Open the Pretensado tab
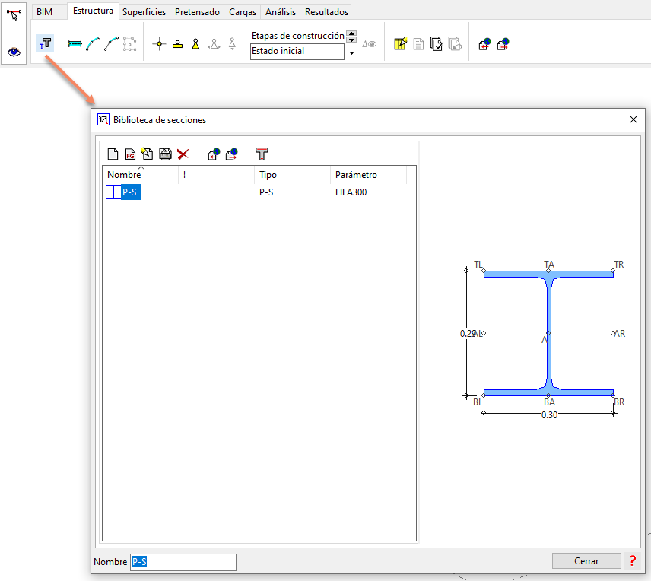 coord(197,12)
